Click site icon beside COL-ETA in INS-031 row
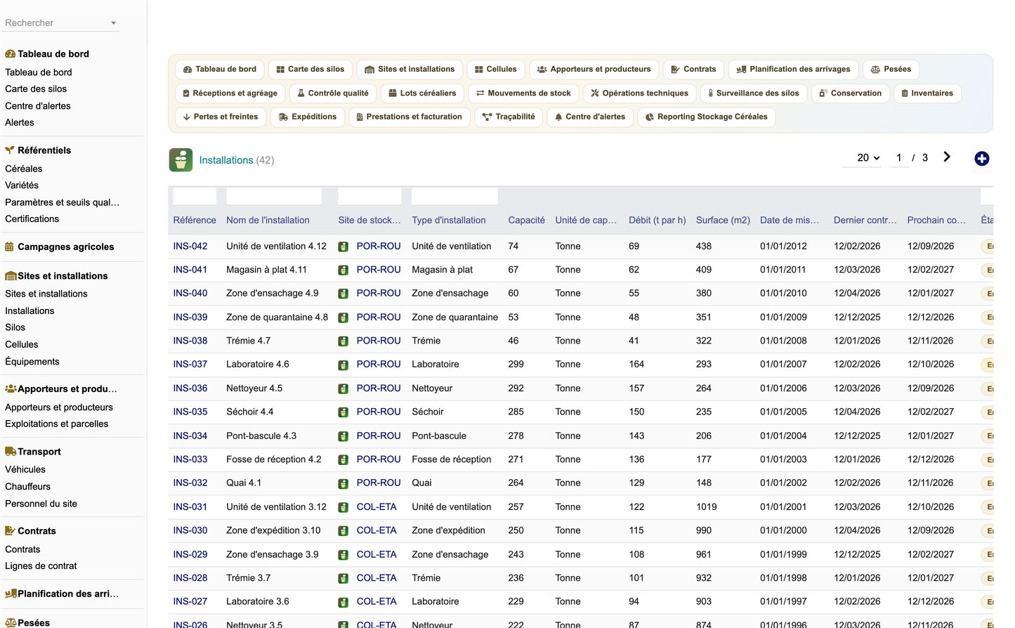The width and height of the screenshot is (1015, 628). coord(343,507)
